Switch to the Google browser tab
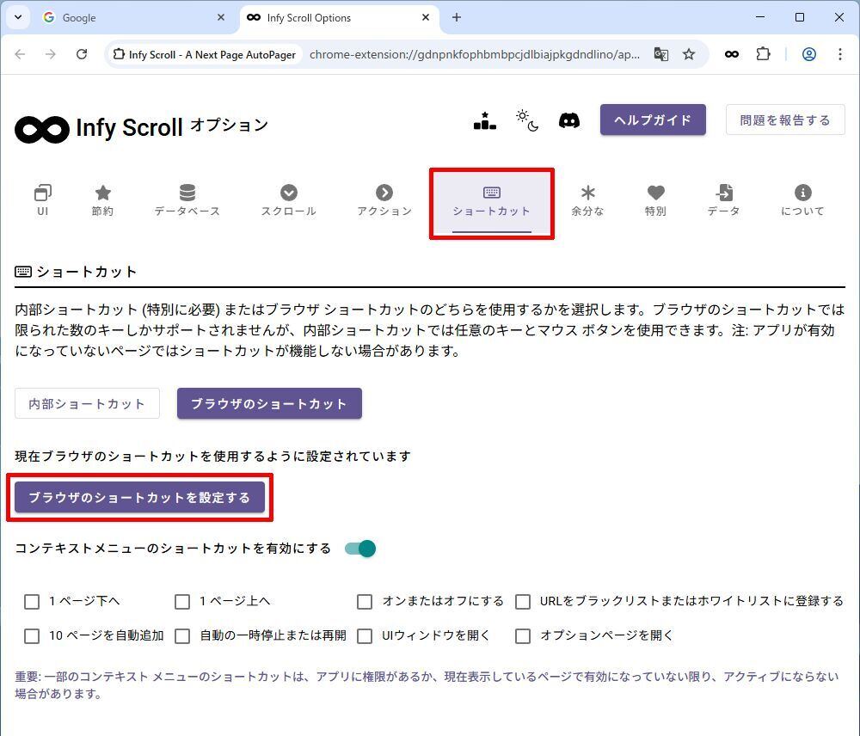Screen dimensions: 860x736 tap(132, 17)
